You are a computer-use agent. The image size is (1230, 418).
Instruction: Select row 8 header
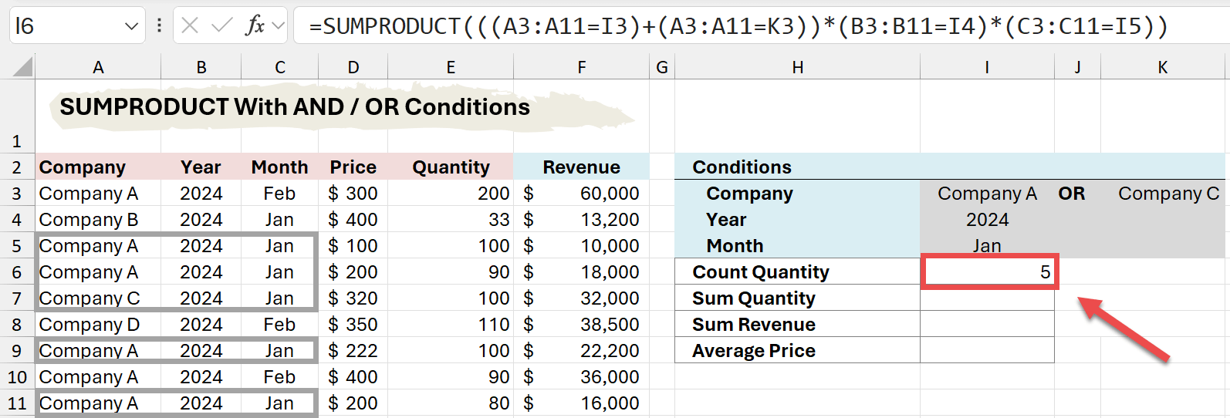[17, 325]
